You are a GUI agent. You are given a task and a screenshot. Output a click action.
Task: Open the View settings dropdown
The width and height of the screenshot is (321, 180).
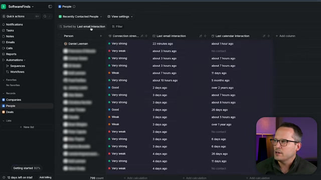point(120,16)
